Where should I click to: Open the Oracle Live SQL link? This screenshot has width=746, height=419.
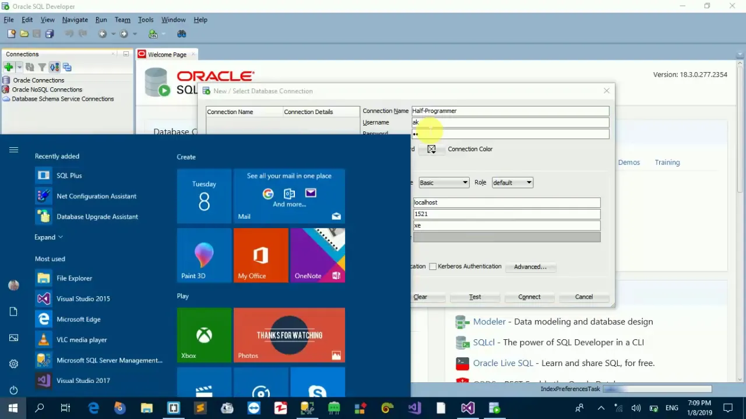point(503,363)
